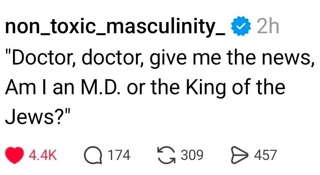Unlike the post with the red heart

[x=15, y=155]
